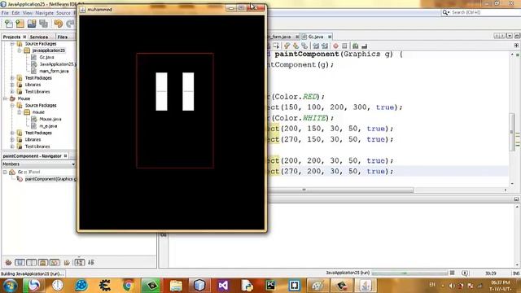Open the Source menu
521x293 pixels.
click(x=63, y=13)
